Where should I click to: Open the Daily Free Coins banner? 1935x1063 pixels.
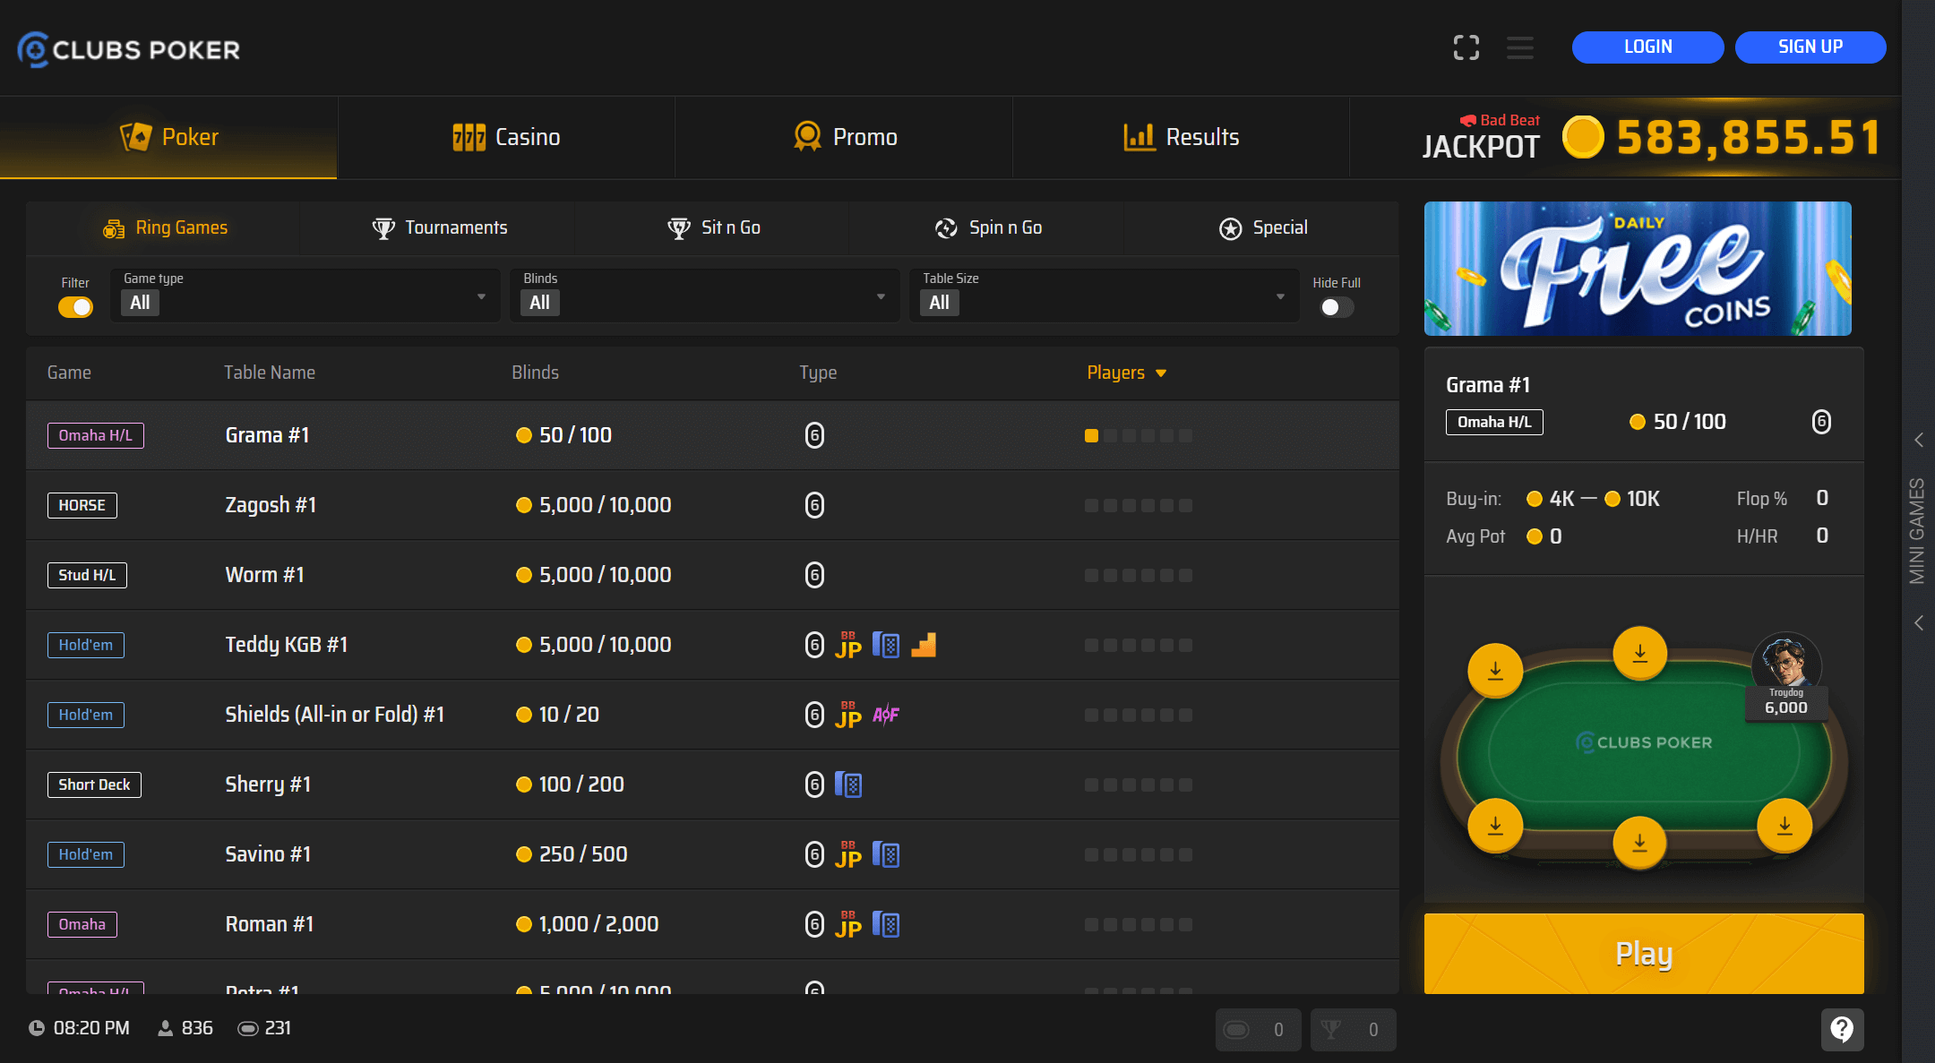tap(1637, 269)
